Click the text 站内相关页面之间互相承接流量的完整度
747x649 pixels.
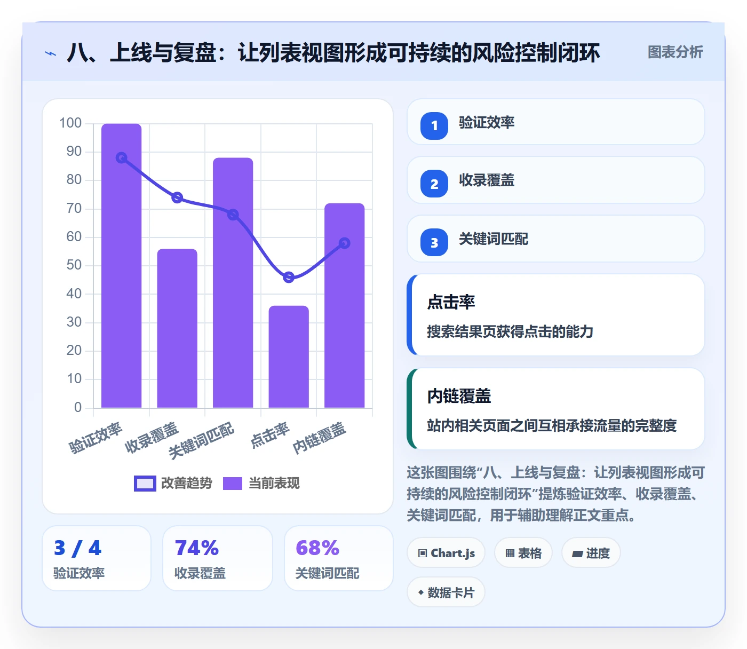pyautogui.click(x=552, y=425)
